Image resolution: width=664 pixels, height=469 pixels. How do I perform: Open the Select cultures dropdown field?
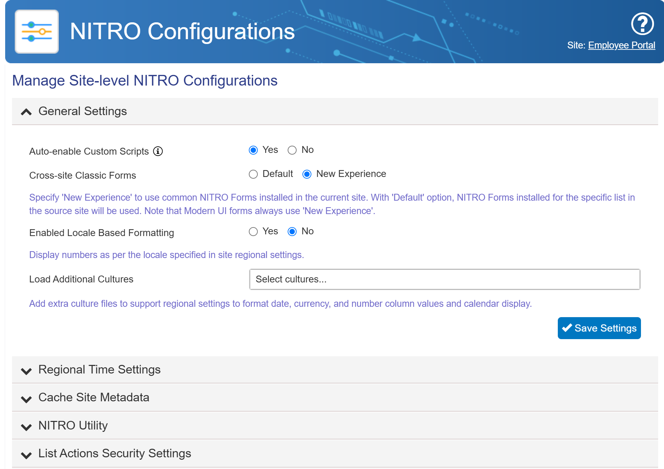pyautogui.click(x=444, y=279)
